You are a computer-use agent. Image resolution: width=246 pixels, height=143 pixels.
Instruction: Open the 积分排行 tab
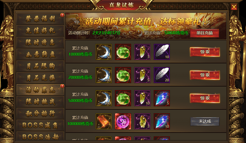pyautogui.click(x=40, y=113)
